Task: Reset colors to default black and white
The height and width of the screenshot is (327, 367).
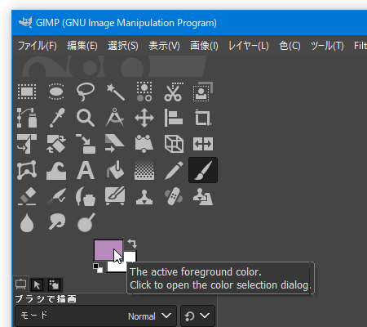Action: [x=98, y=268]
